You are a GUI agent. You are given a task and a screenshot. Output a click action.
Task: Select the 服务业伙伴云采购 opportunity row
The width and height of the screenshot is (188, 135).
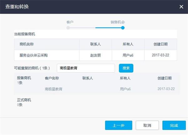coord(96,55)
